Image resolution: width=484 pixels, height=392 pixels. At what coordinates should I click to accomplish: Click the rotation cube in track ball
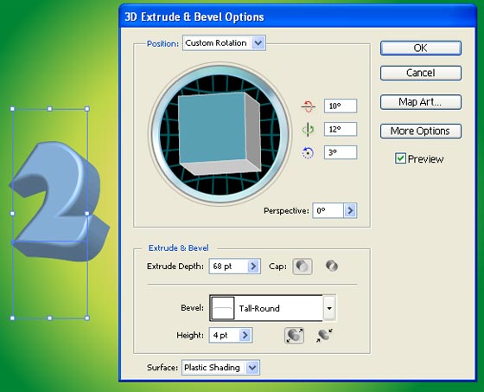[220, 133]
